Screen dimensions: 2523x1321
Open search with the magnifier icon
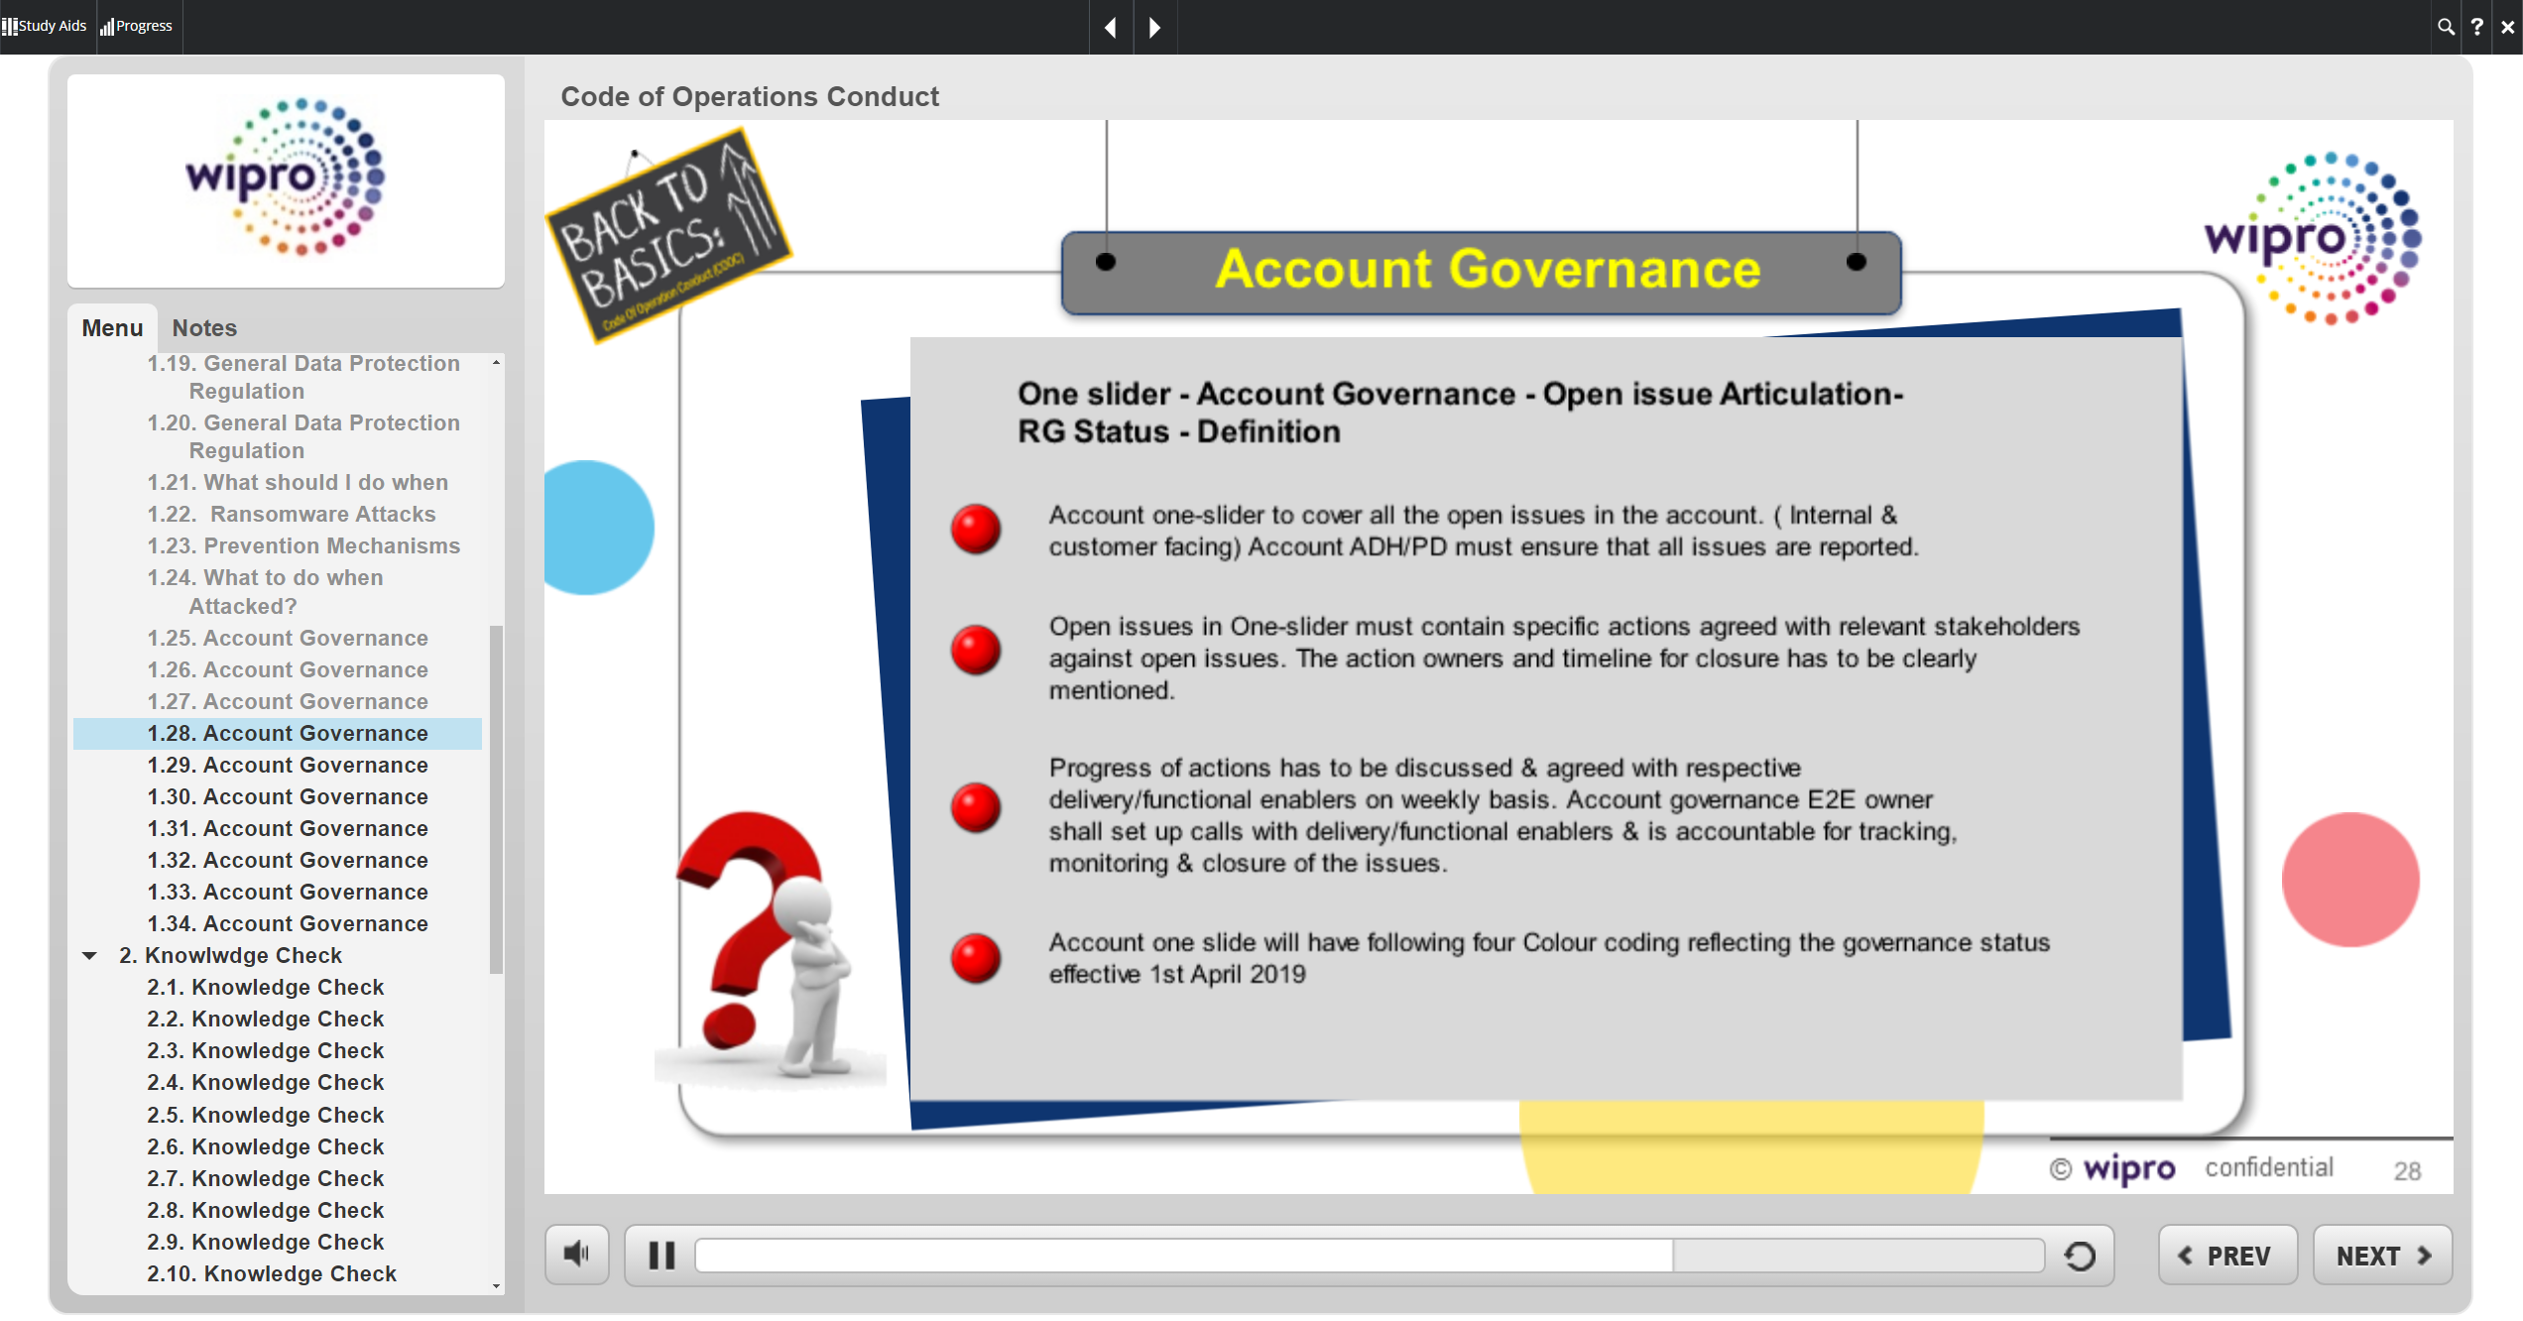coord(2446,27)
